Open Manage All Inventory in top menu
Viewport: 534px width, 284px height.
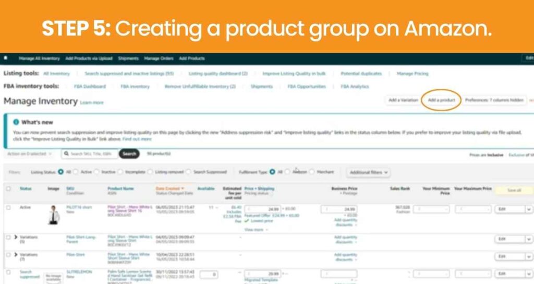pos(39,58)
